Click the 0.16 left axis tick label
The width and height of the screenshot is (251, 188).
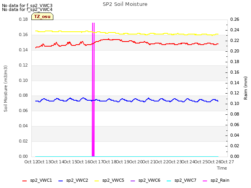coord(24,35)
